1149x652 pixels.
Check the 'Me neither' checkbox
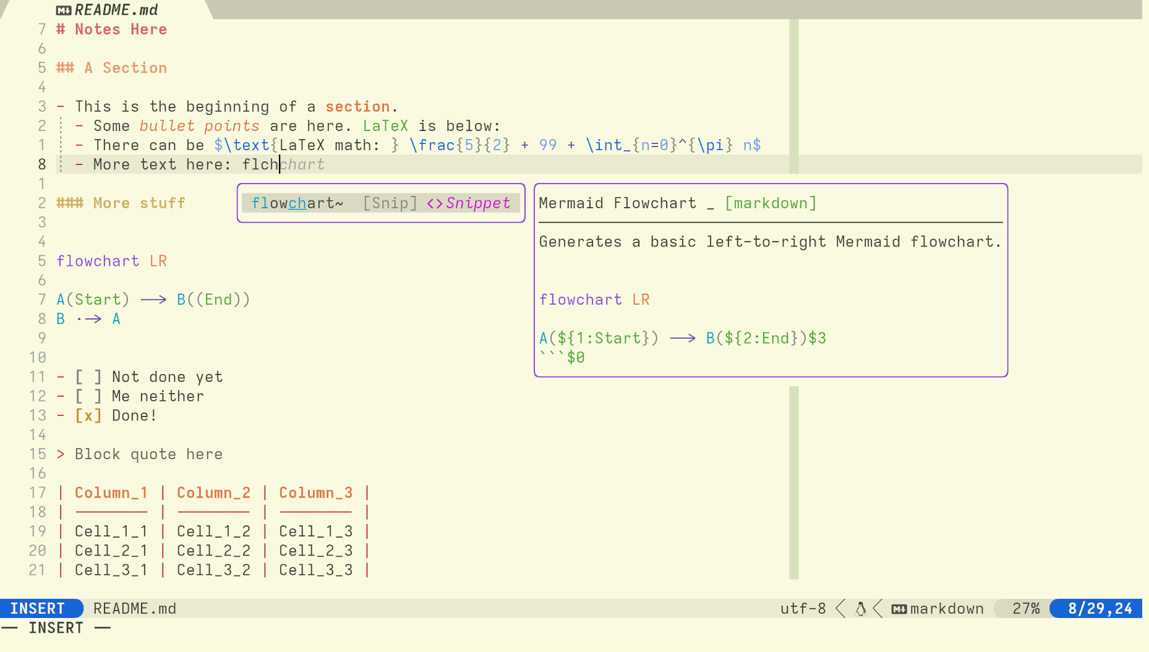[x=88, y=396]
